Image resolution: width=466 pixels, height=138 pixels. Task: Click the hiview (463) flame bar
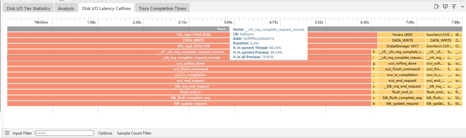402,35
